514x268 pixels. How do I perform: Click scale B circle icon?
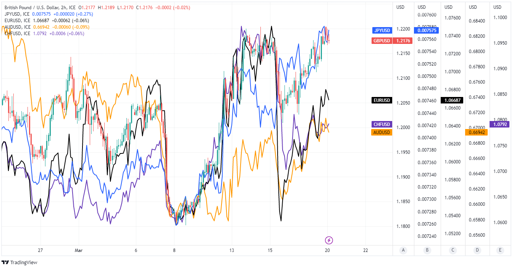pos(427,250)
